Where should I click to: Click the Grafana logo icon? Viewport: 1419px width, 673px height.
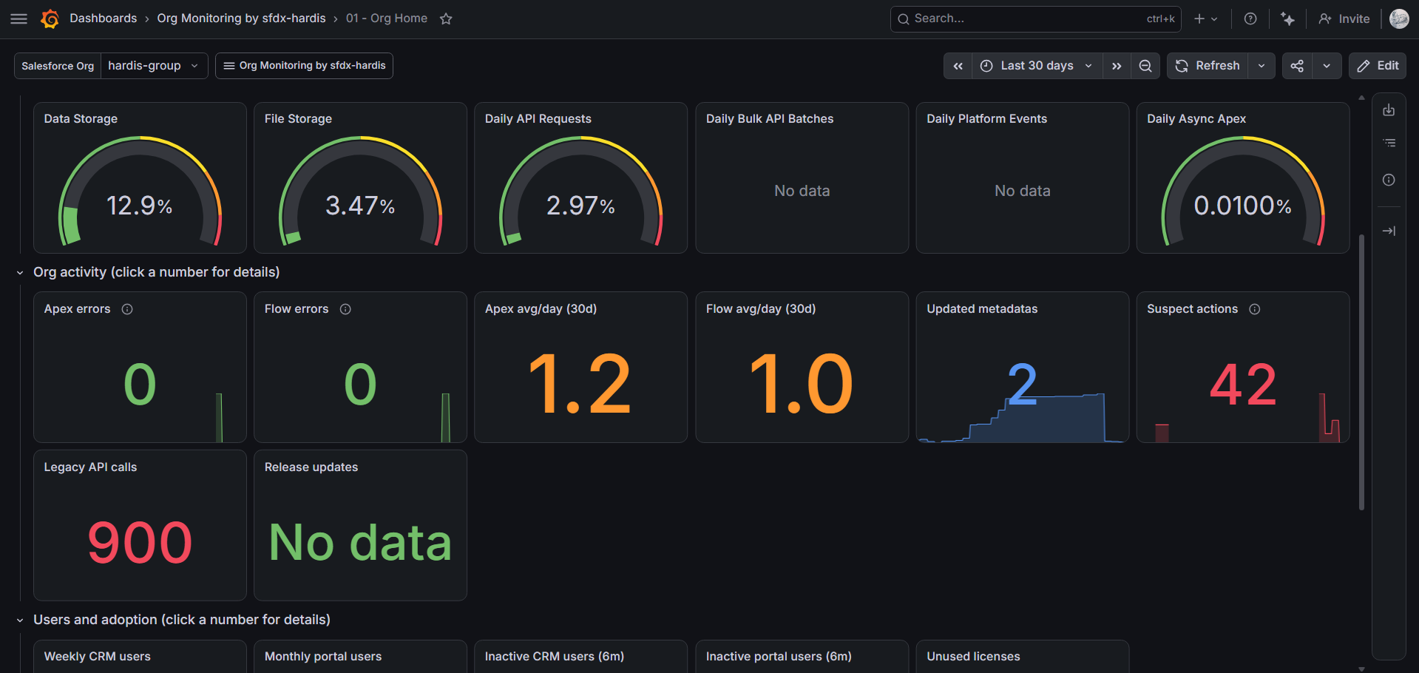50,18
